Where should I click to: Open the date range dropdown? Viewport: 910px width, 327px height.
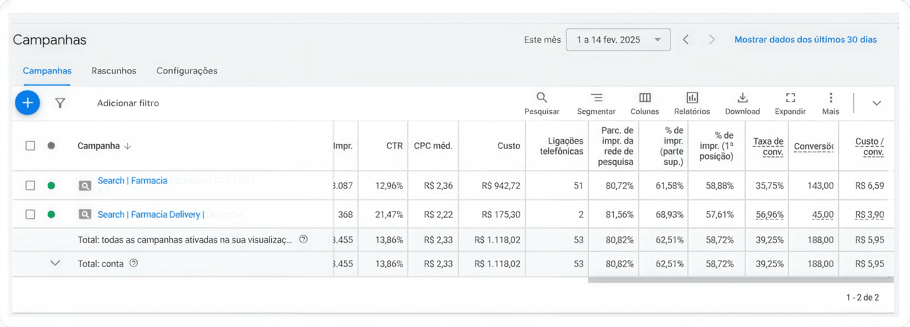(x=618, y=40)
